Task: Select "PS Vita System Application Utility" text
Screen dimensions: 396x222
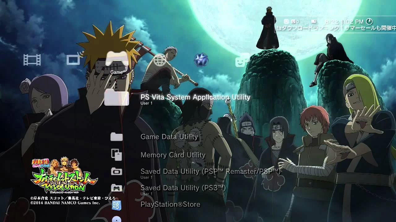Action: tap(196, 97)
